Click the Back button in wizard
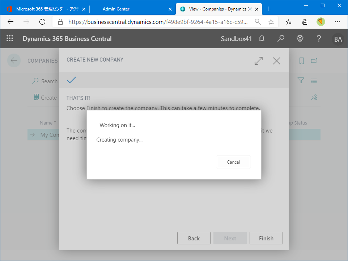Screen dimensions: 348x261 tap(194, 238)
